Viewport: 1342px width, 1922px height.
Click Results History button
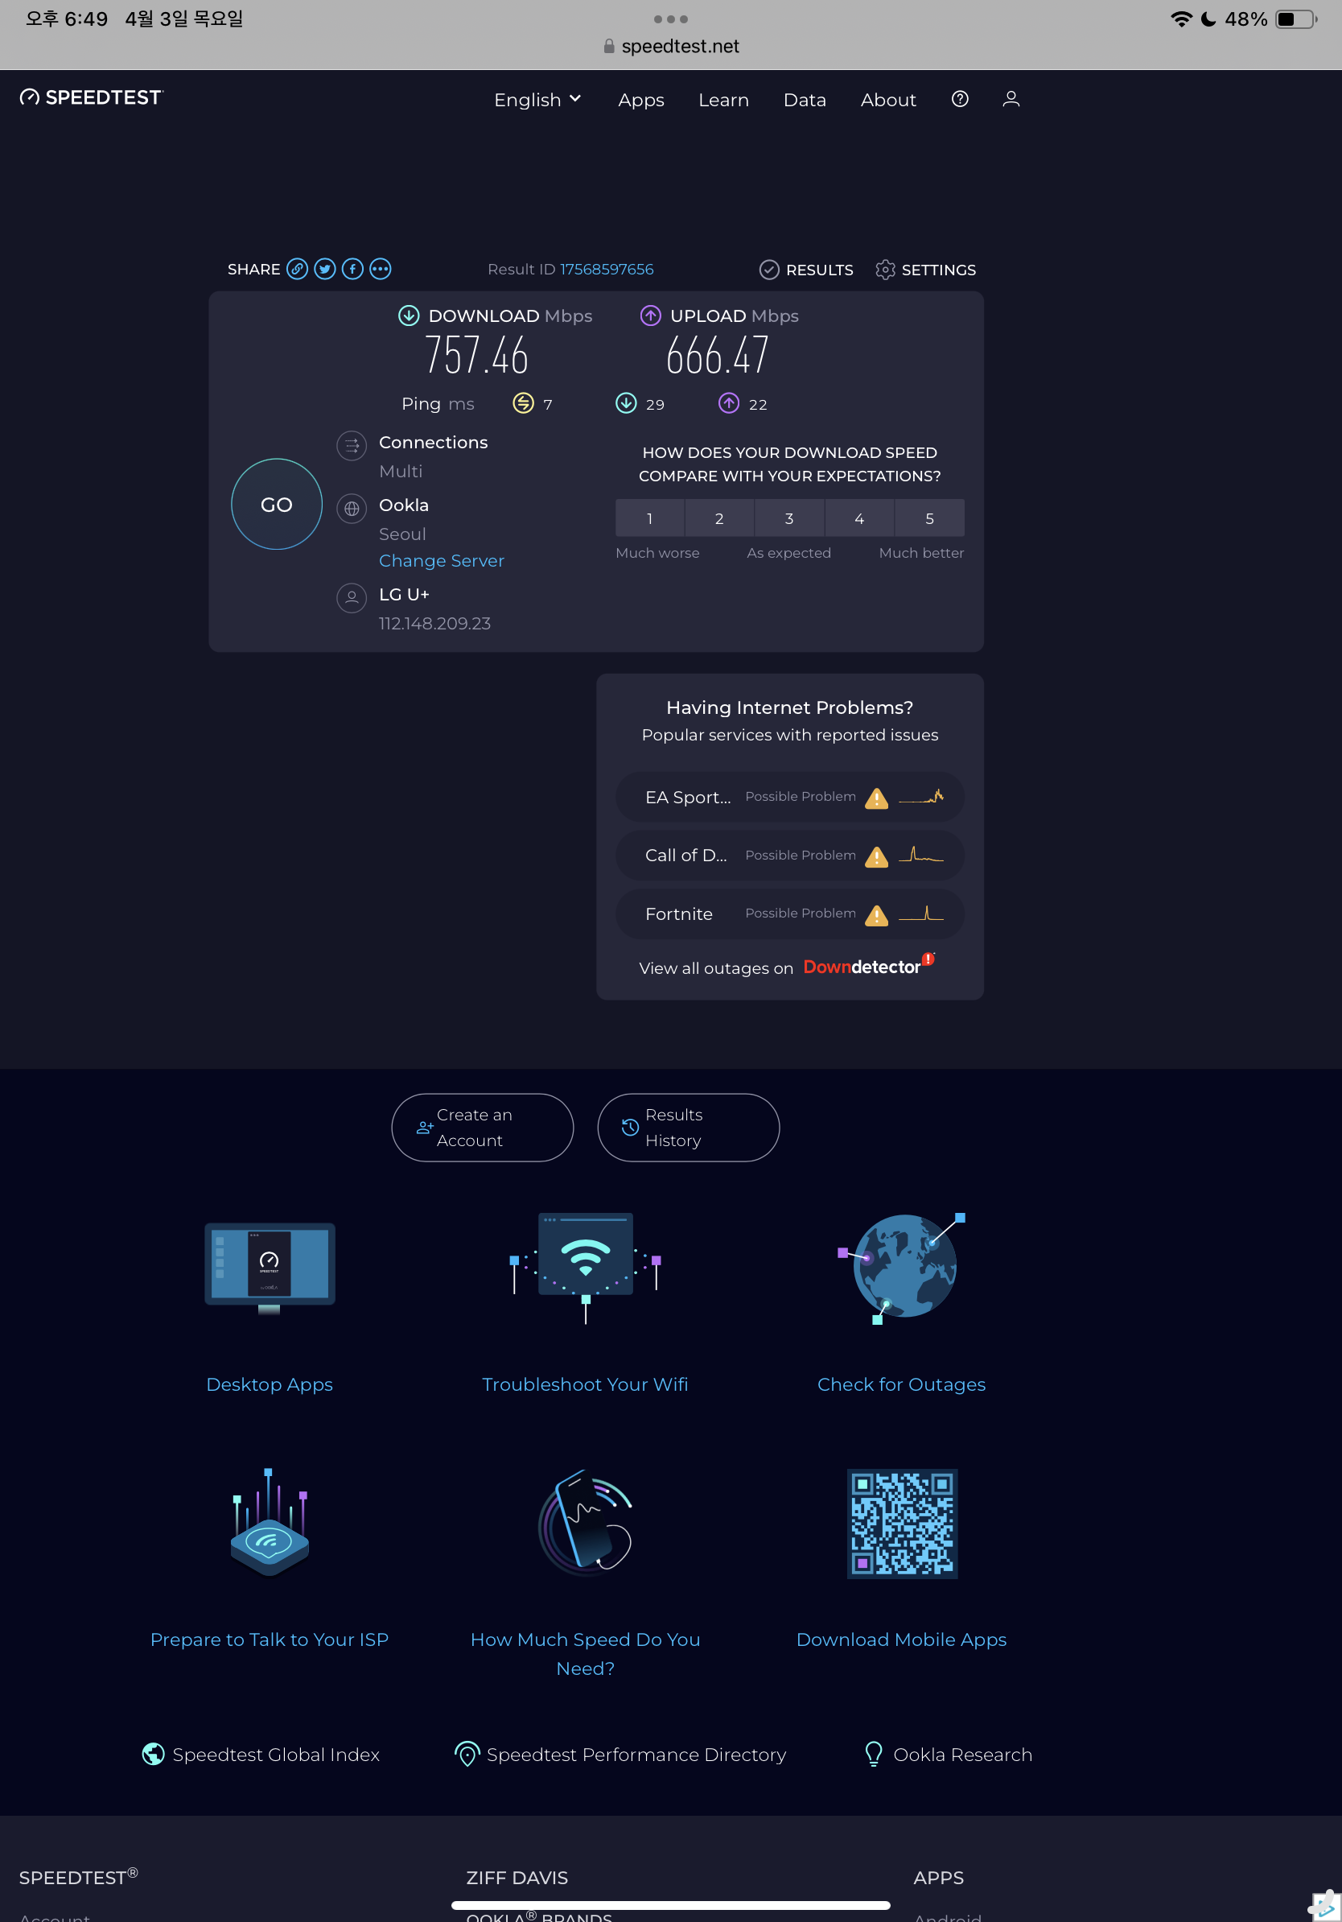688,1127
